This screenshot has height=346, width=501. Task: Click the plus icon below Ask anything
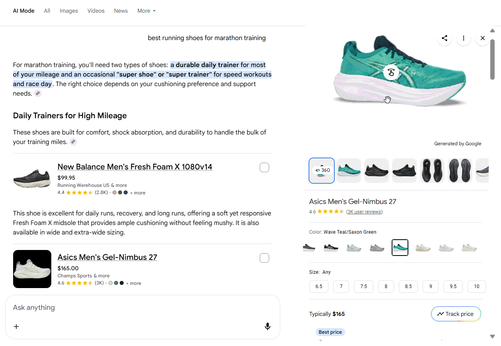tap(16, 327)
